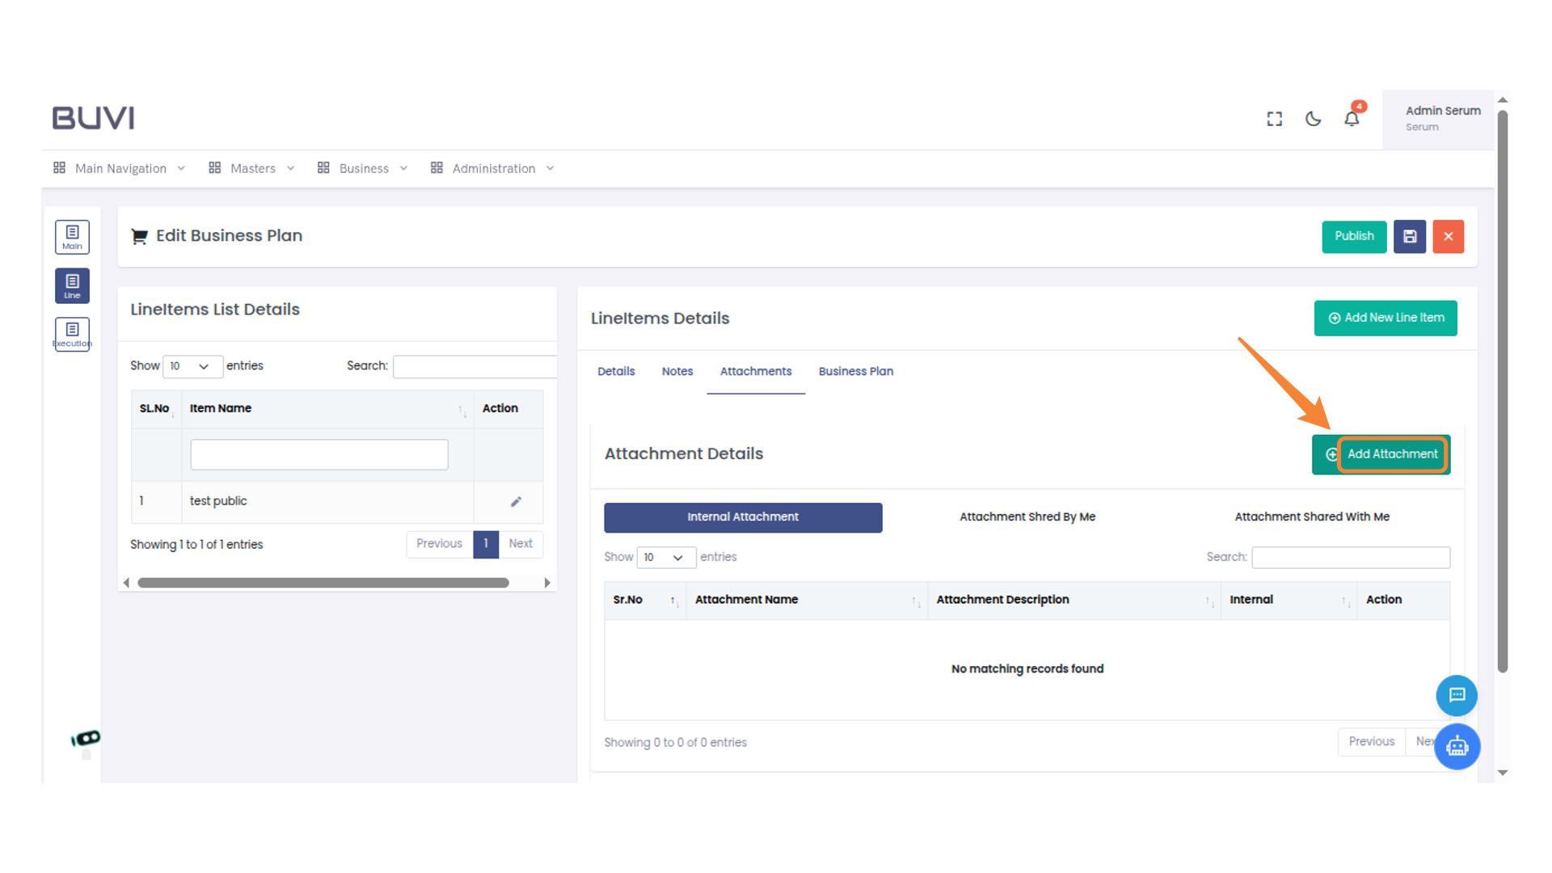Save the business plan with the floppy icon
The image size is (1552, 873).
1410,236
